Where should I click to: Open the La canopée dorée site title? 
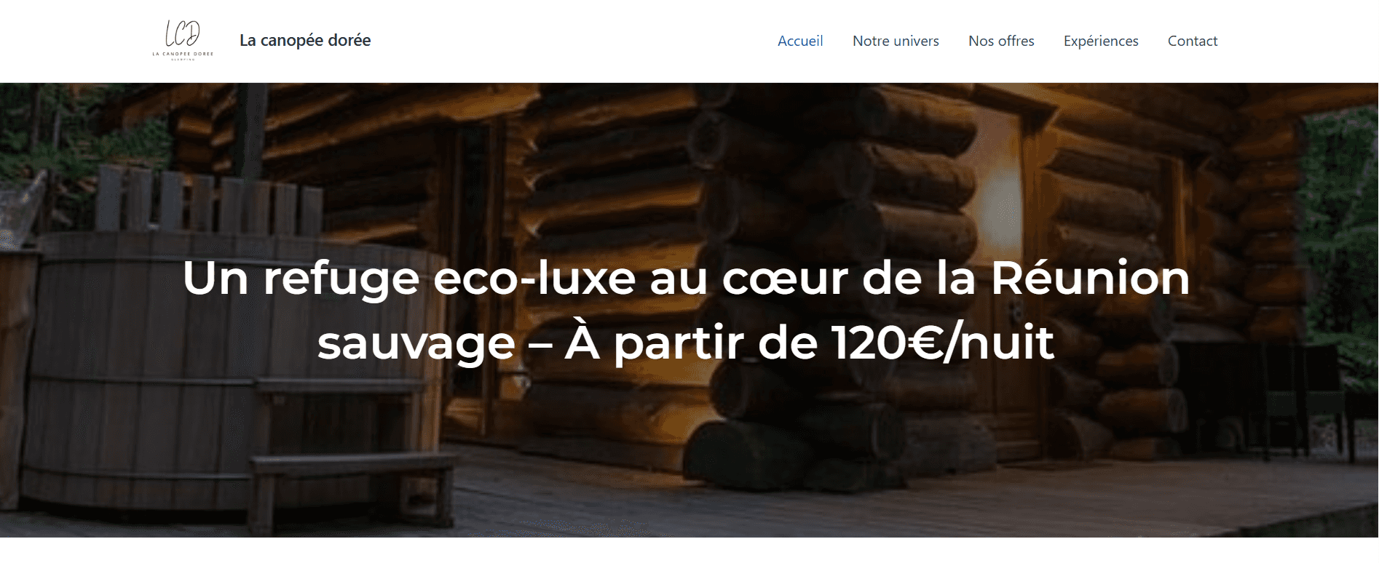[305, 40]
